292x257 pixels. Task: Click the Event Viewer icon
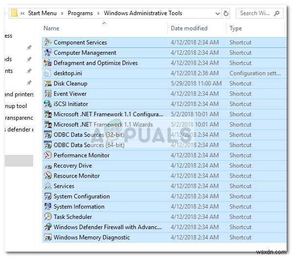(48, 93)
